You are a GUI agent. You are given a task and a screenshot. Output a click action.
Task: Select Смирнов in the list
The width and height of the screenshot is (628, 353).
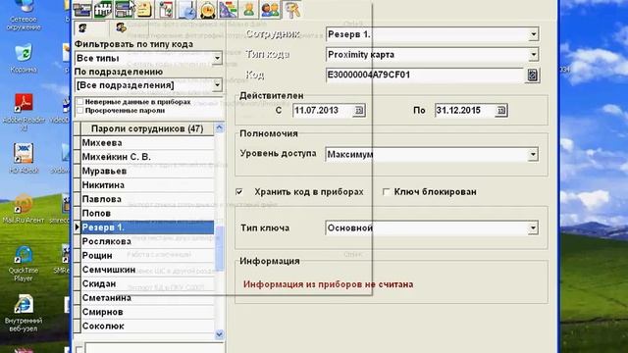click(x=147, y=312)
